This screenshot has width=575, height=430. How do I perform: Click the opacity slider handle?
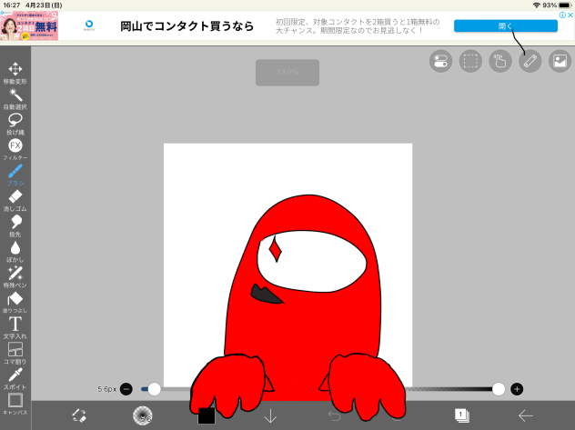499,389
